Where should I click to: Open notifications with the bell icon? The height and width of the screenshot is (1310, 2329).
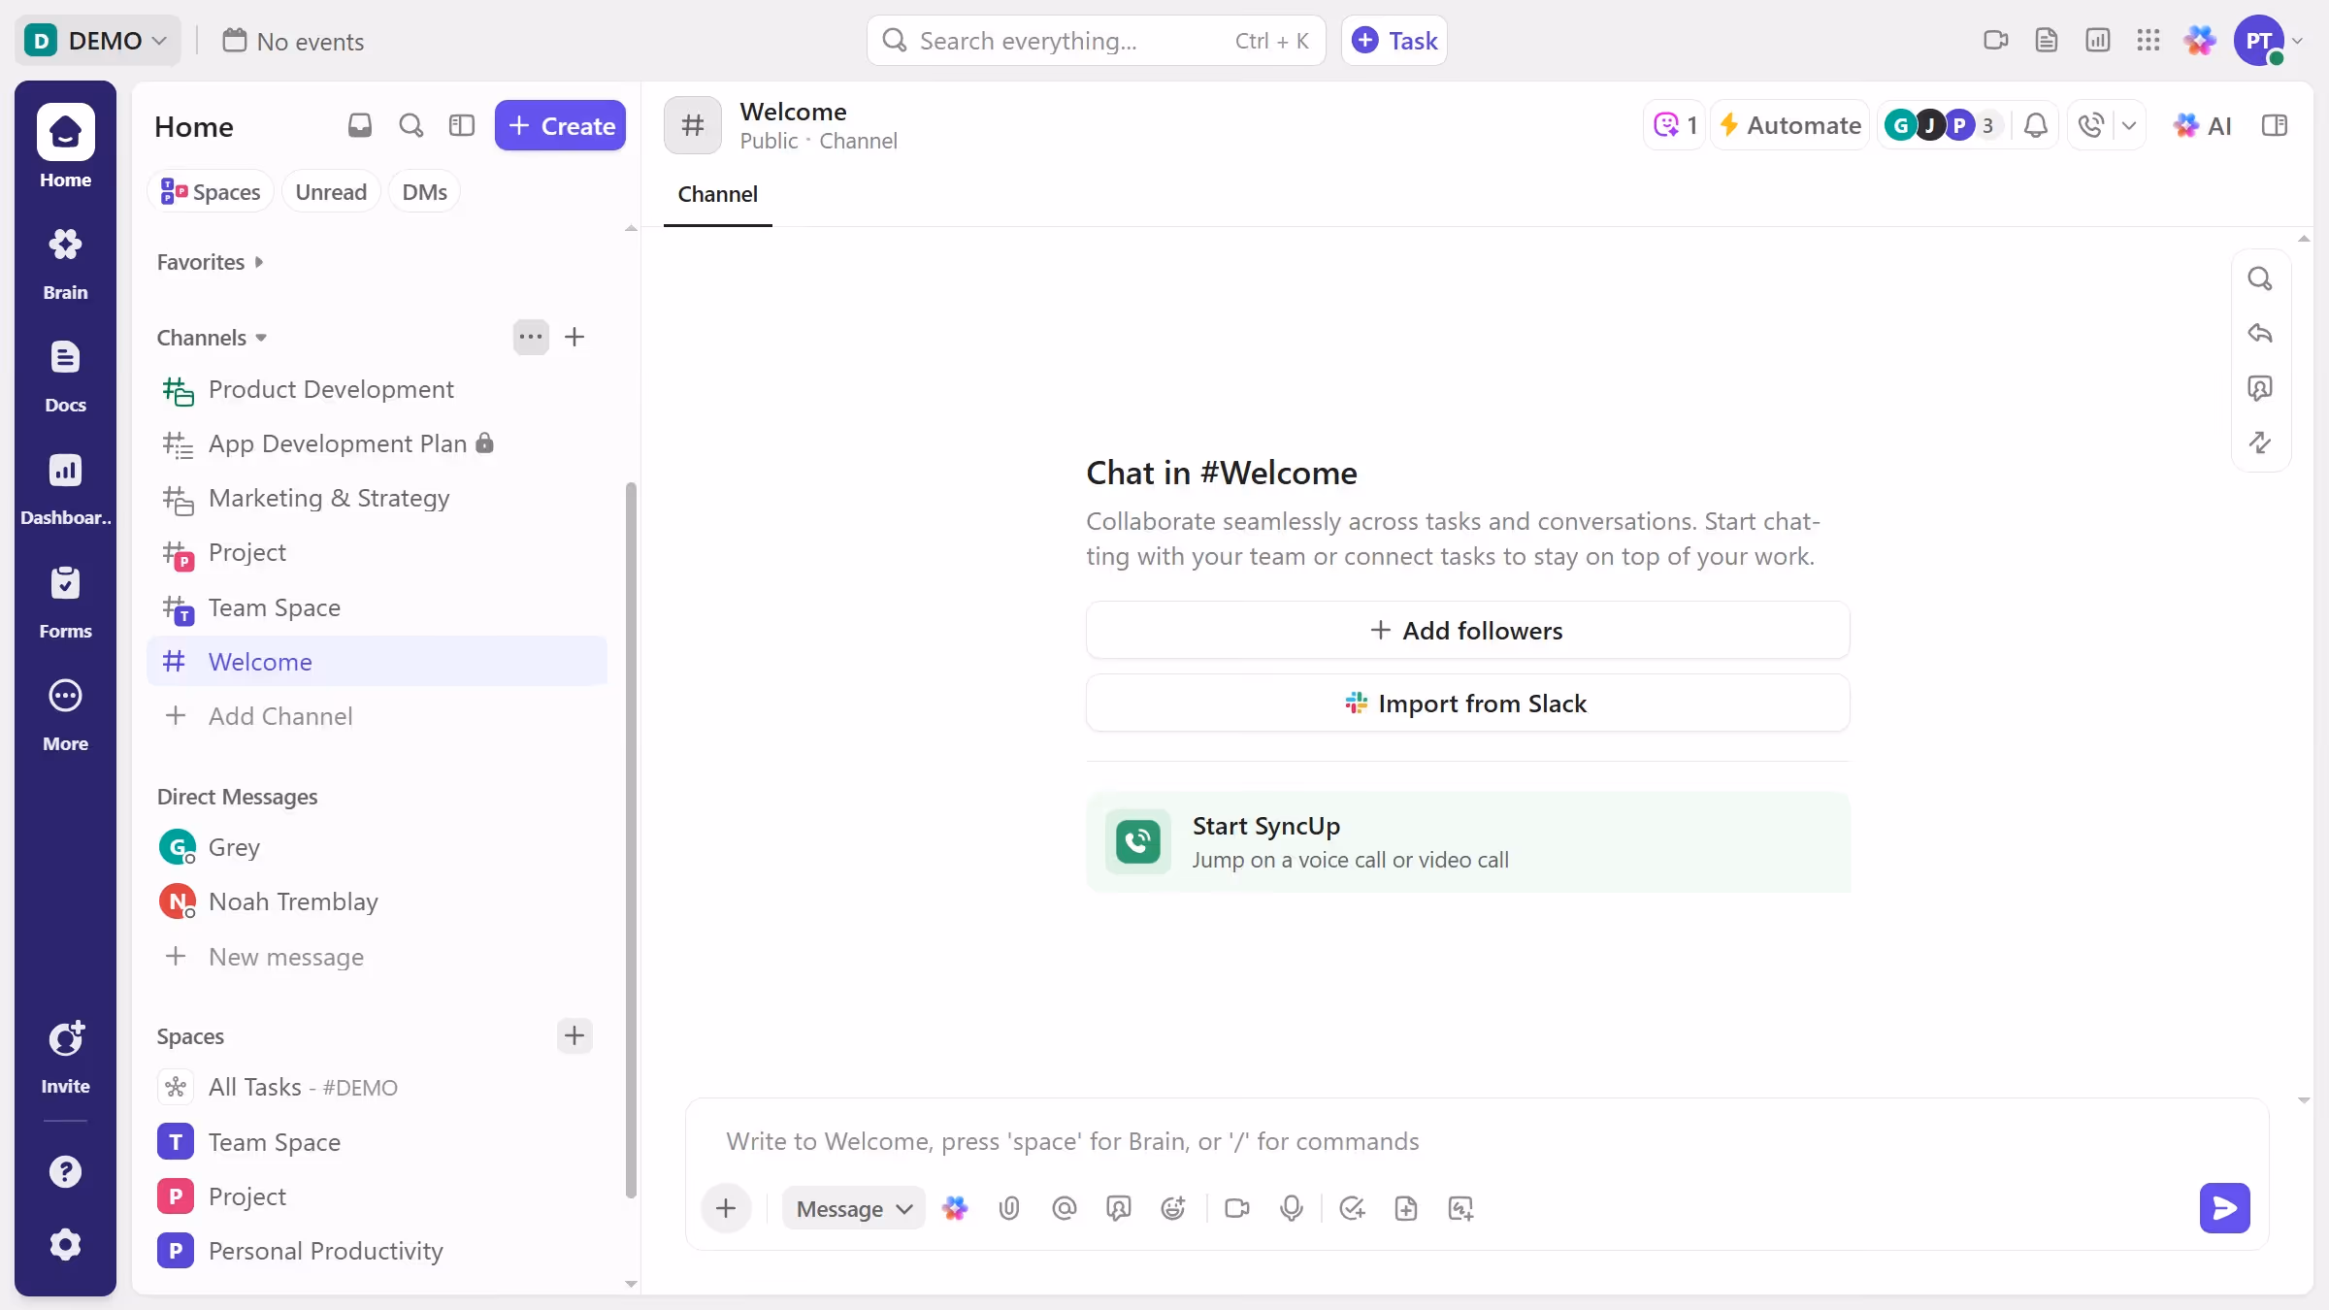point(2035,125)
